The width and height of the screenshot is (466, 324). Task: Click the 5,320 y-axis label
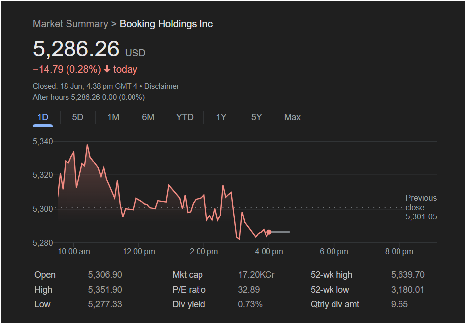43,175
